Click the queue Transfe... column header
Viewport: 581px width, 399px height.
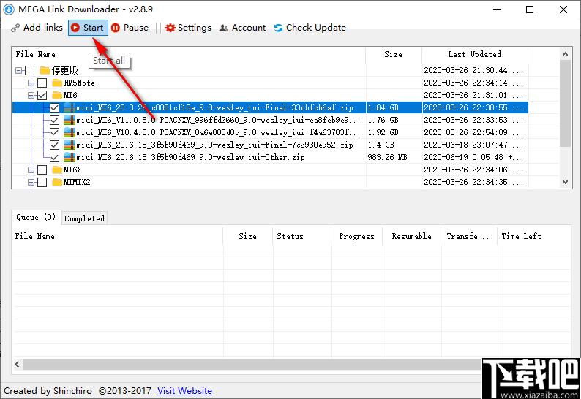click(468, 237)
